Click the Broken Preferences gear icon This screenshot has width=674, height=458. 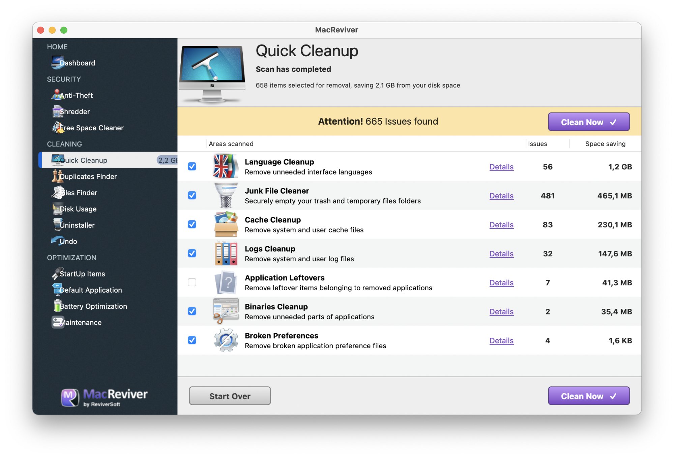click(226, 340)
